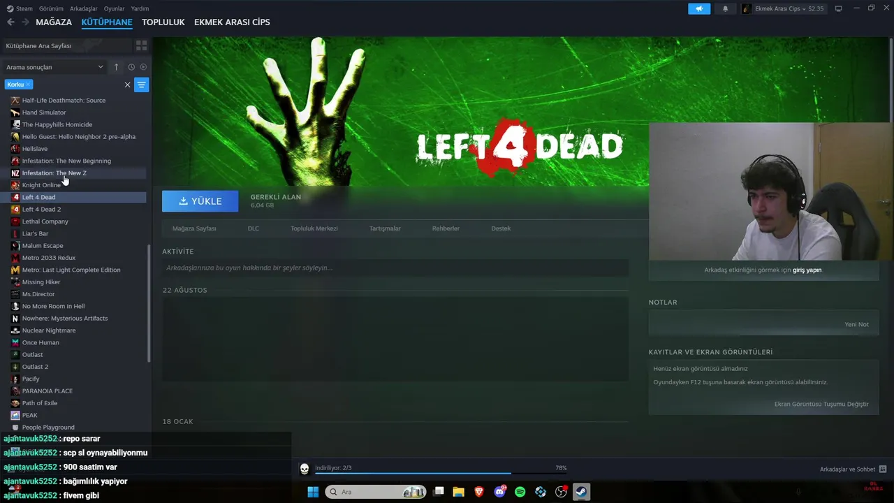The image size is (894, 503).
Task: Open the Arkadaşlar menu
Action: (84, 8)
